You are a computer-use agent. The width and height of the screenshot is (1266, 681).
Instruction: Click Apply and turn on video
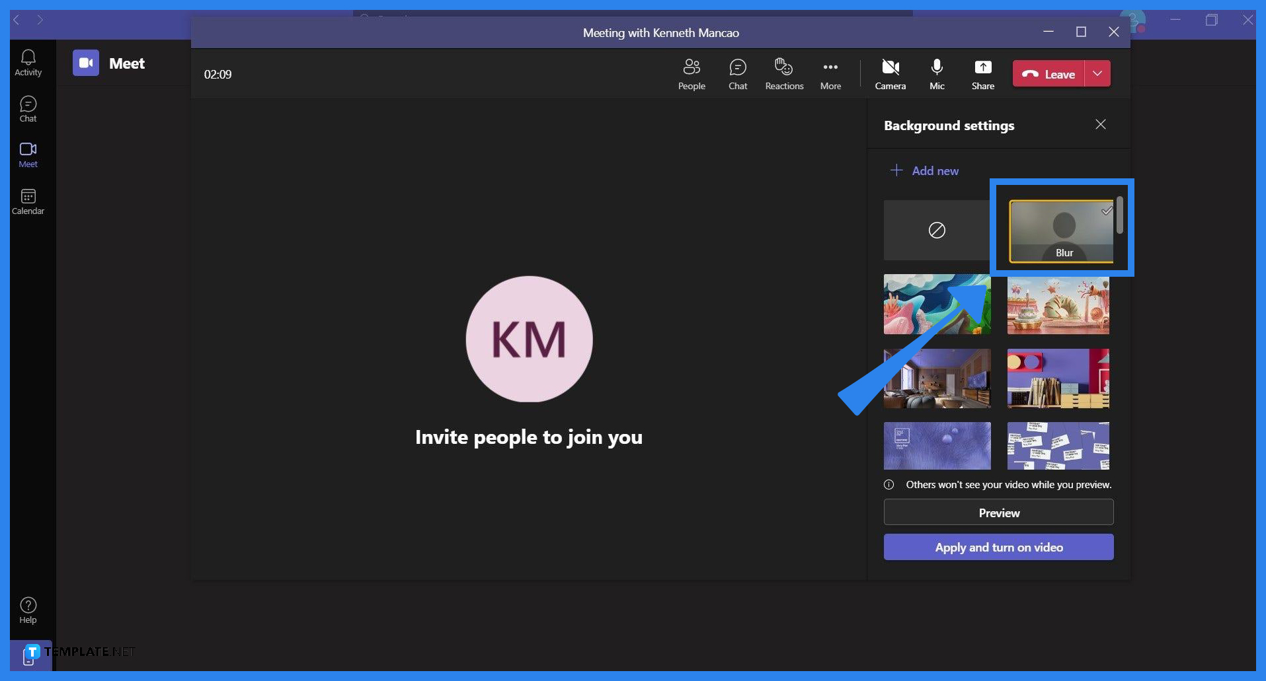click(x=998, y=547)
